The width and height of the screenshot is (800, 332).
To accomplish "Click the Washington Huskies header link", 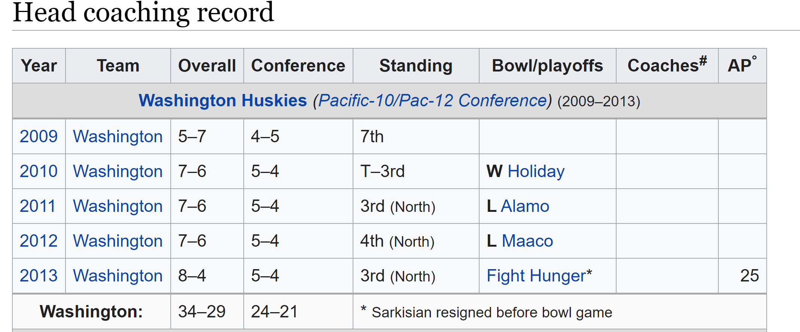I will point(222,101).
